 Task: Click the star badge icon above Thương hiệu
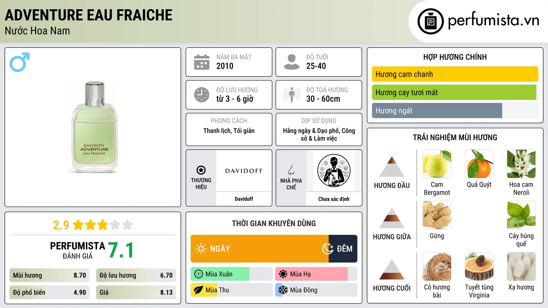tap(201, 170)
